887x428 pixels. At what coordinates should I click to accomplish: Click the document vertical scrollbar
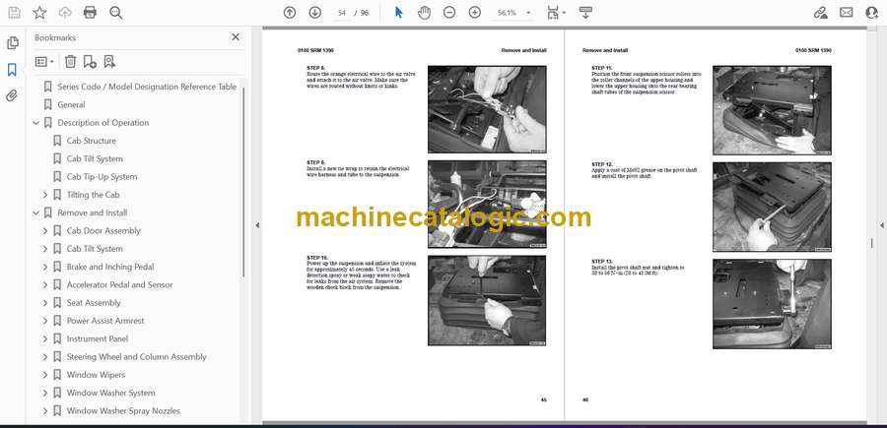click(x=871, y=243)
